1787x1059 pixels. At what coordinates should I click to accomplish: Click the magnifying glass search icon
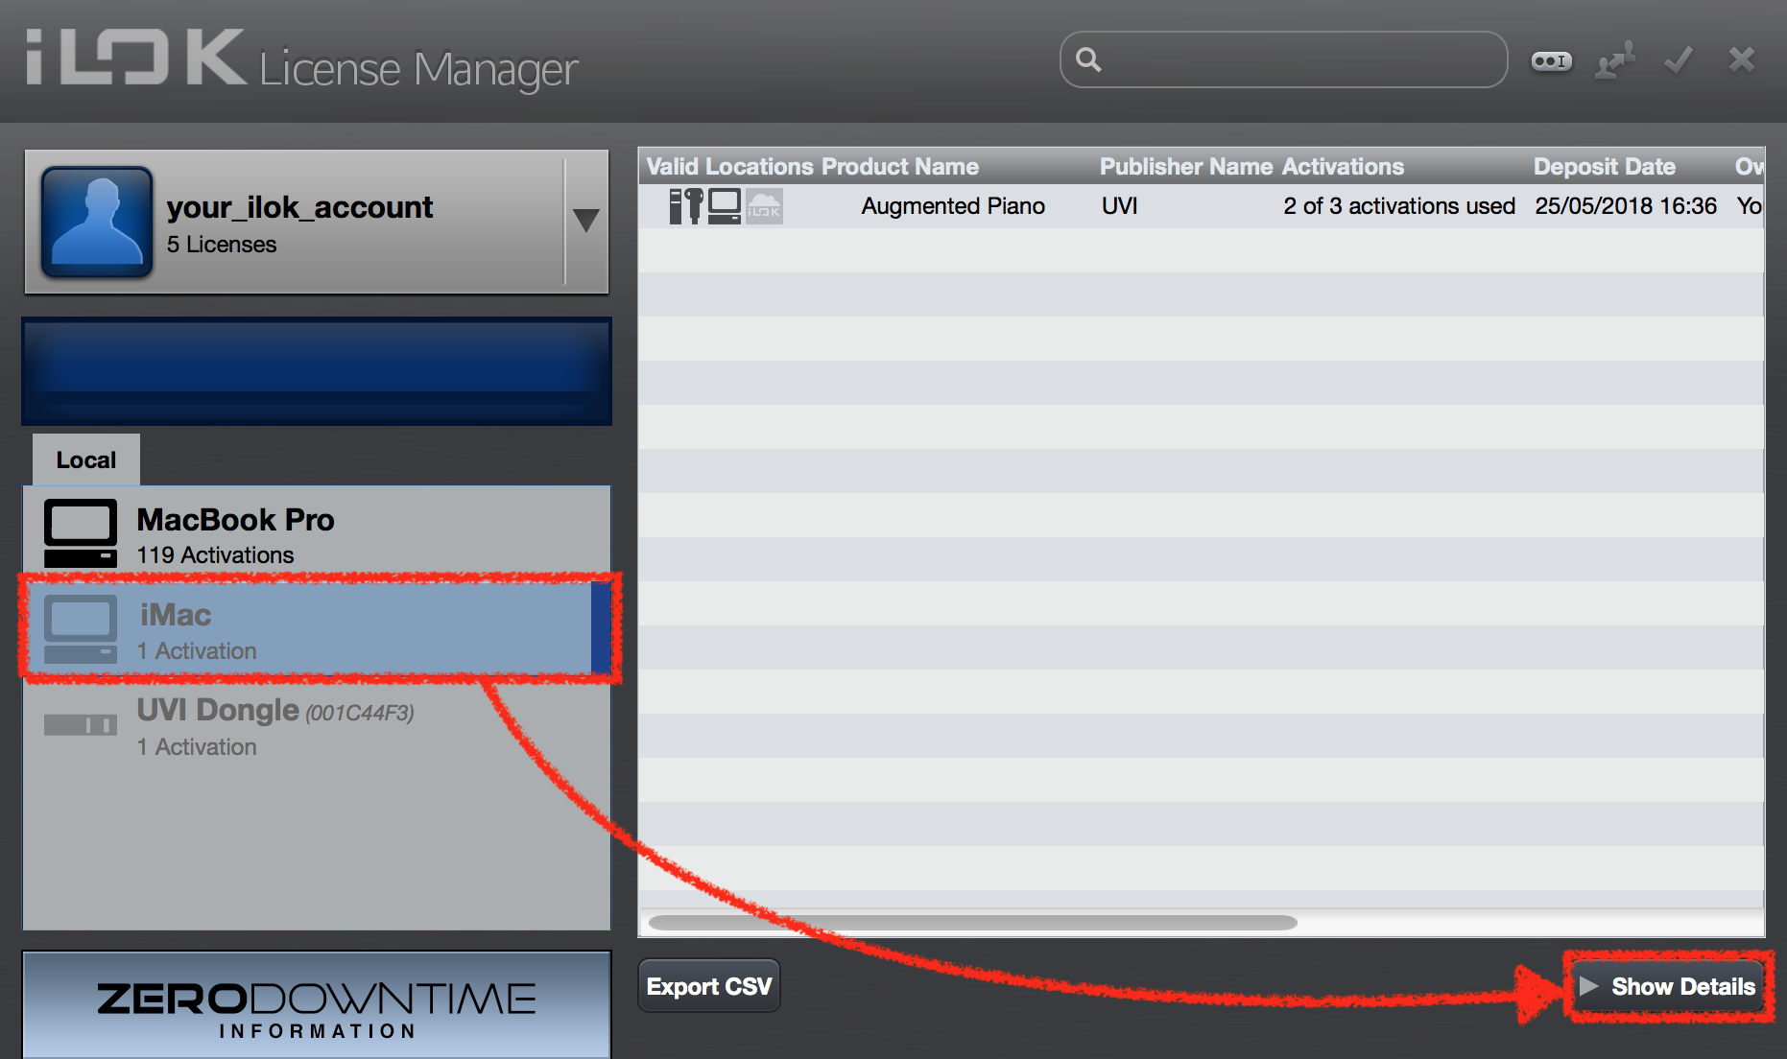coord(1088,60)
